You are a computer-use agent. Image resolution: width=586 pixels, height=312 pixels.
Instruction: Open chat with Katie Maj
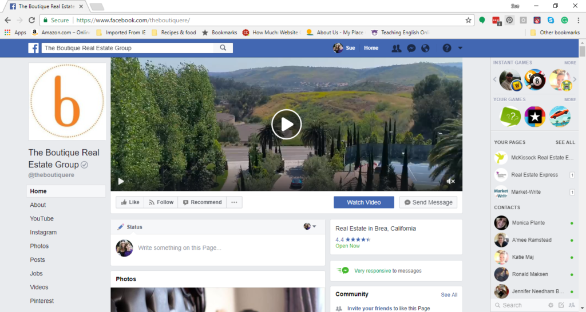[x=534, y=257]
